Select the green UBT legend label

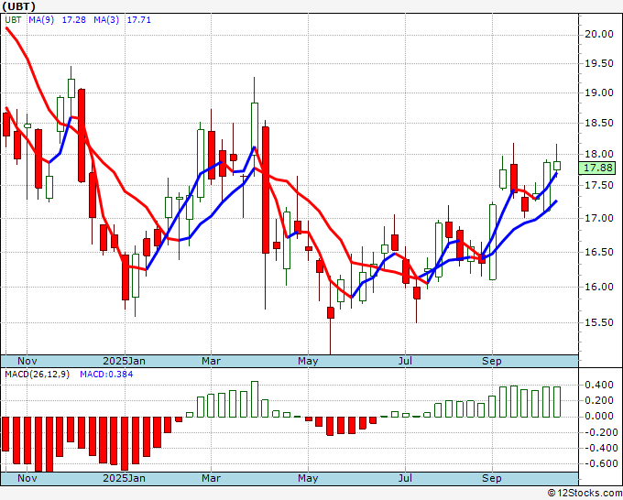pos(13,20)
